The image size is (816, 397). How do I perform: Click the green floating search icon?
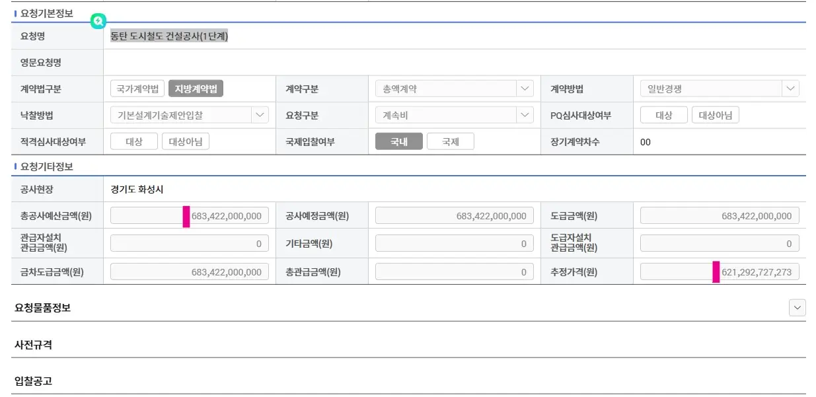98,22
